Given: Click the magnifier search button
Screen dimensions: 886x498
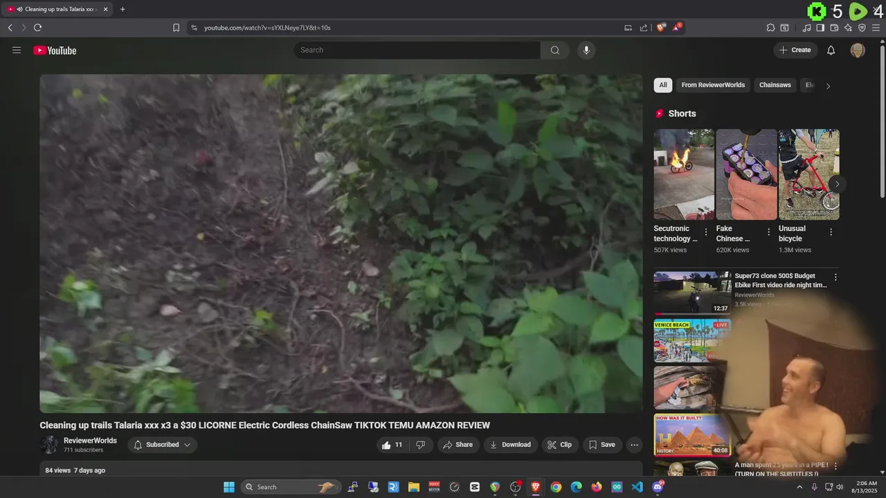Looking at the screenshot, I should (555, 50).
